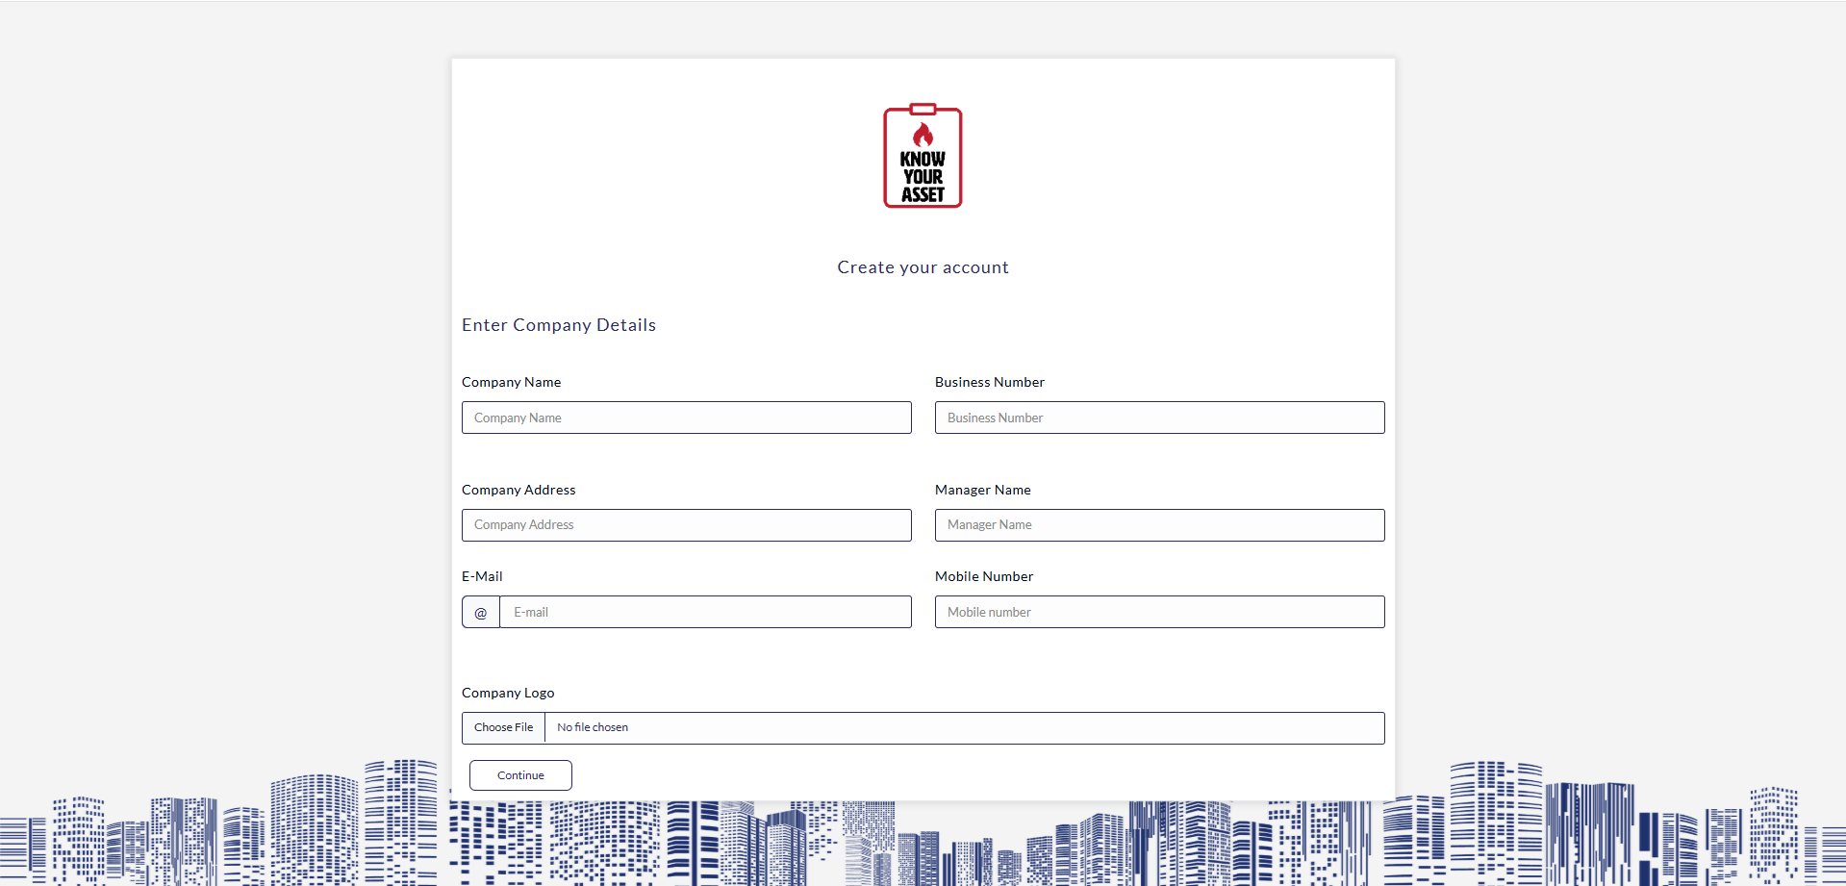Click the 'No file chosen' upload area

[x=962, y=728]
